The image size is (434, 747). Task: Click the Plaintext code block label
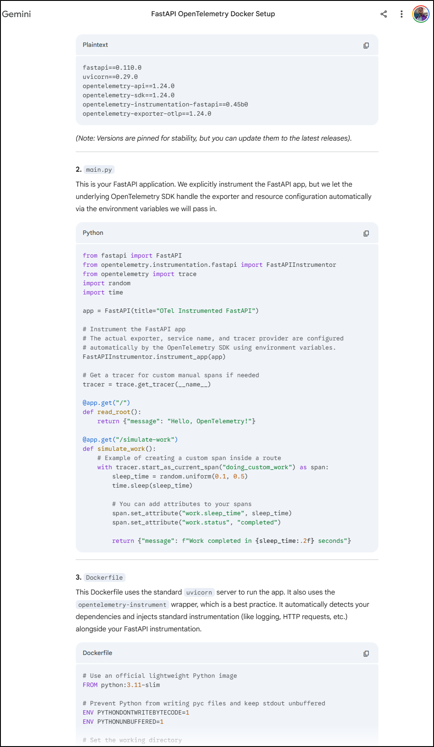tap(95, 45)
